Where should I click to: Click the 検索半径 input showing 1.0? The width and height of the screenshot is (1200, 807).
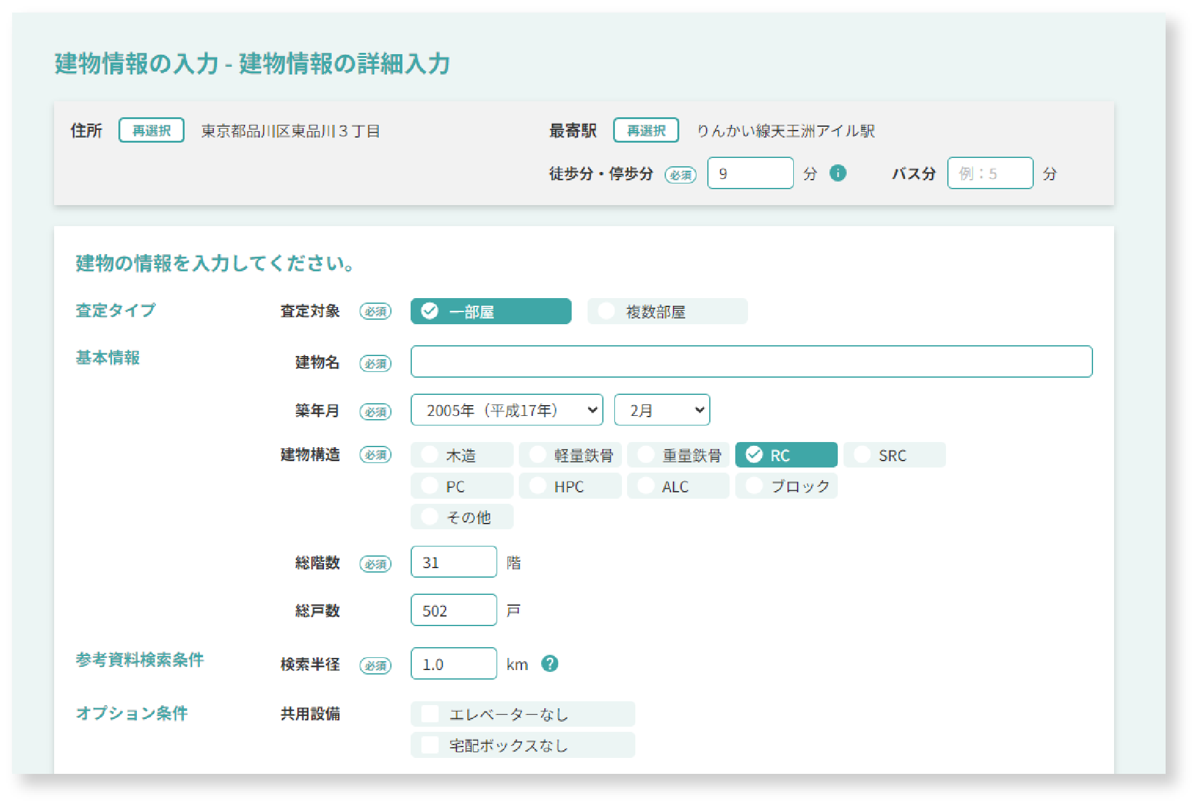point(454,664)
